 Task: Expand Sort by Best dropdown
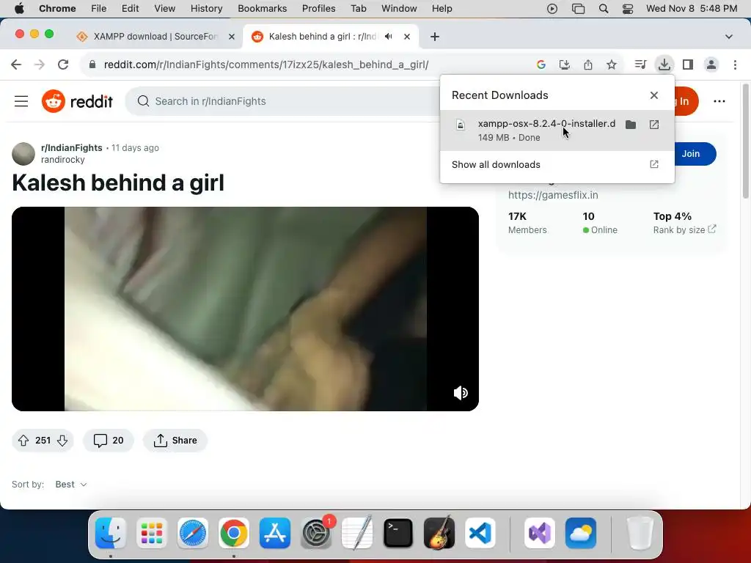[71, 485]
